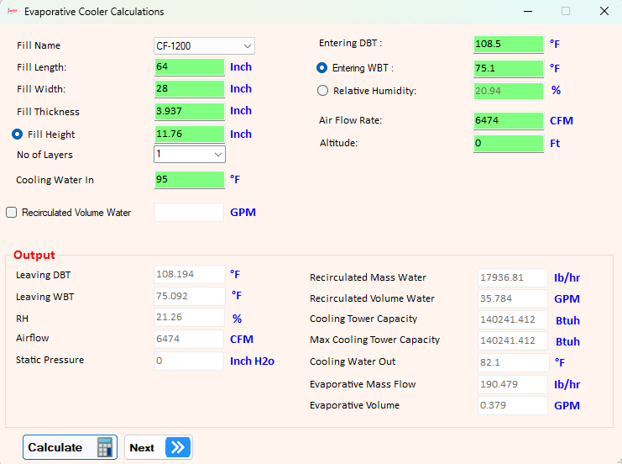Select the Altitude input box
622x464 pixels.
[x=509, y=143]
